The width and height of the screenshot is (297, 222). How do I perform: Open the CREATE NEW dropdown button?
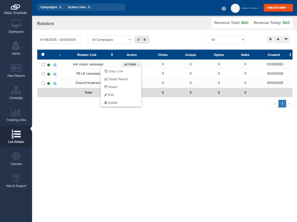pyautogui.click(x=278, y=8)
